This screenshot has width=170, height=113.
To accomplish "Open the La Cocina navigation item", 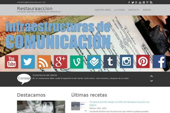I will (x=119, y=10).
